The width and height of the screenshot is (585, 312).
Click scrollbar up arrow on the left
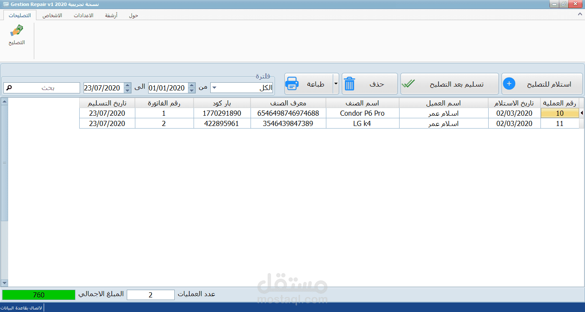4,102
